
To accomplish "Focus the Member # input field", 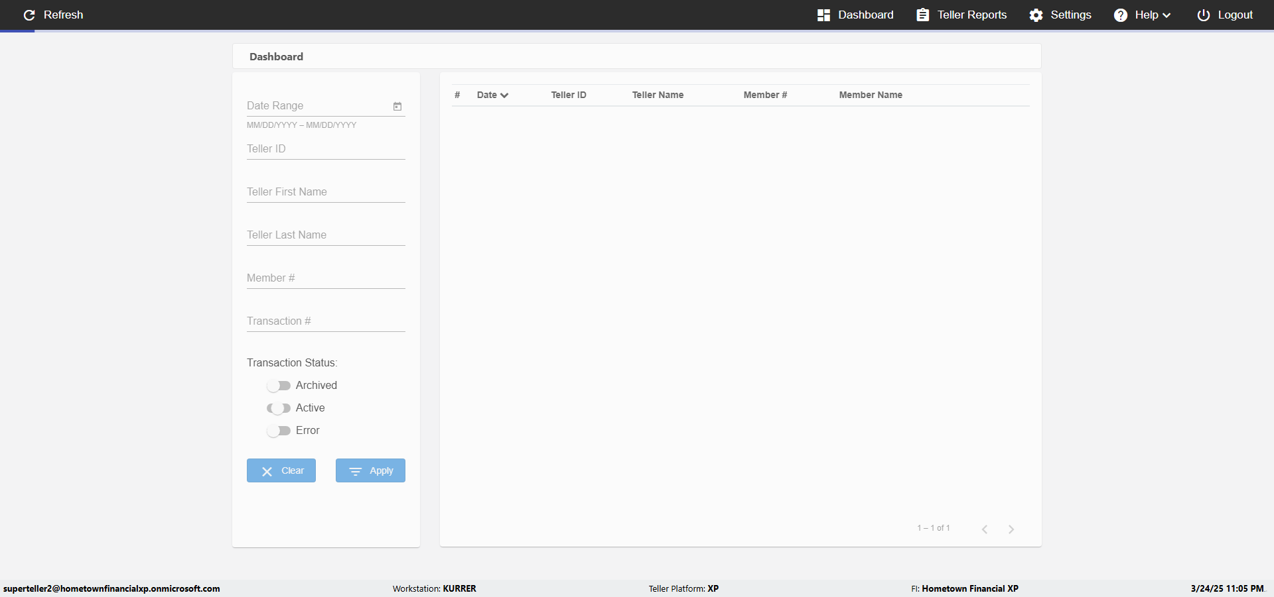I will pyautogui.click(x=326, y=278).
